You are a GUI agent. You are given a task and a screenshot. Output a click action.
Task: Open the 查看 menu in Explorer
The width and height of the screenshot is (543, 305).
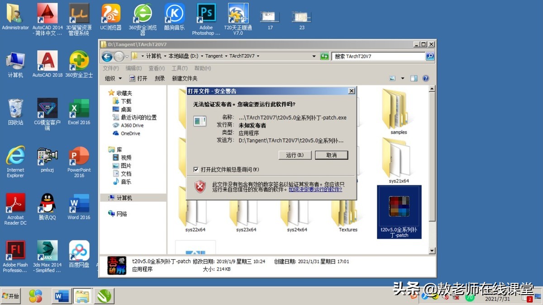tap(156, 68)
